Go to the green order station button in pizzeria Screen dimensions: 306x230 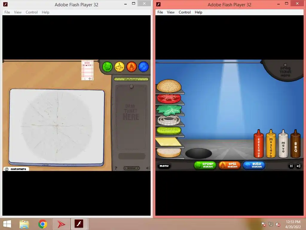107,67
